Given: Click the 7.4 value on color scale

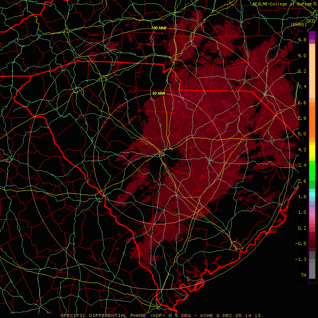Looking at the screenshot, I should [x=302, y=87].
